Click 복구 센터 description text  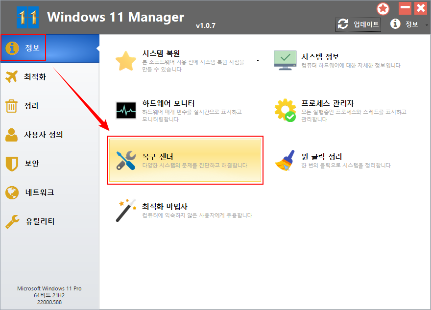194,166
